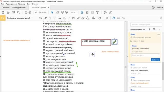Image resolution: width=164 pixels, height=92 pixels.
Task: Print the document via printer icon
Action: coord(8,12)
